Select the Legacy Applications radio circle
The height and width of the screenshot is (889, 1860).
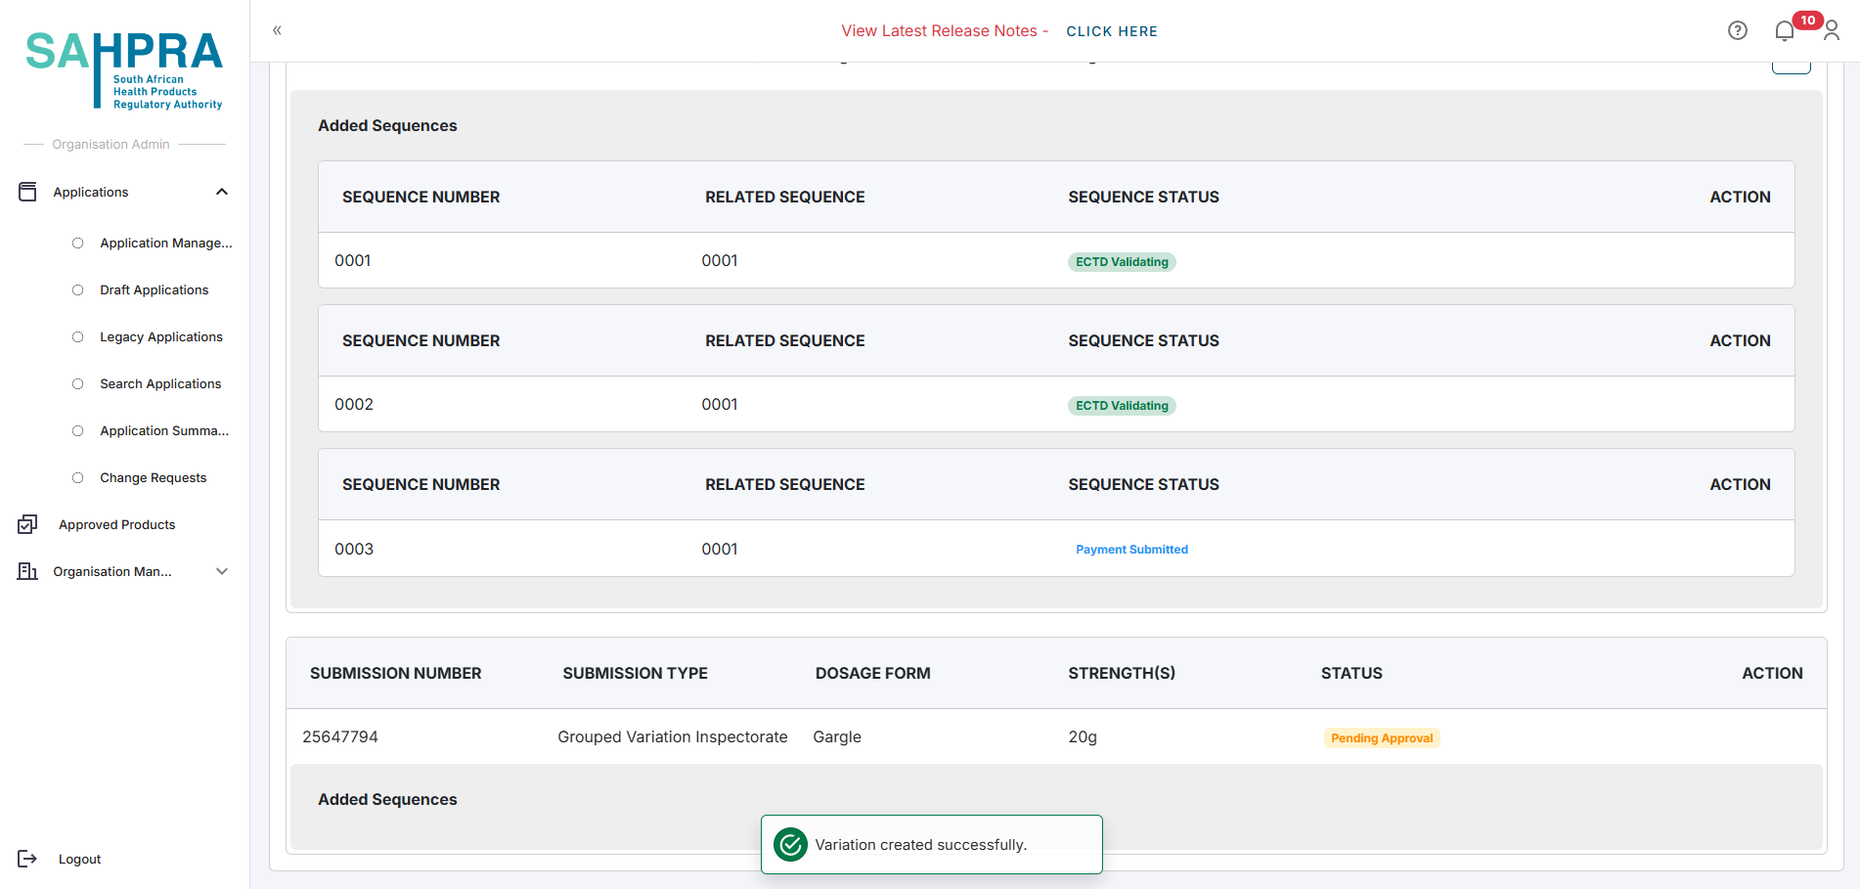pos(78,337)
